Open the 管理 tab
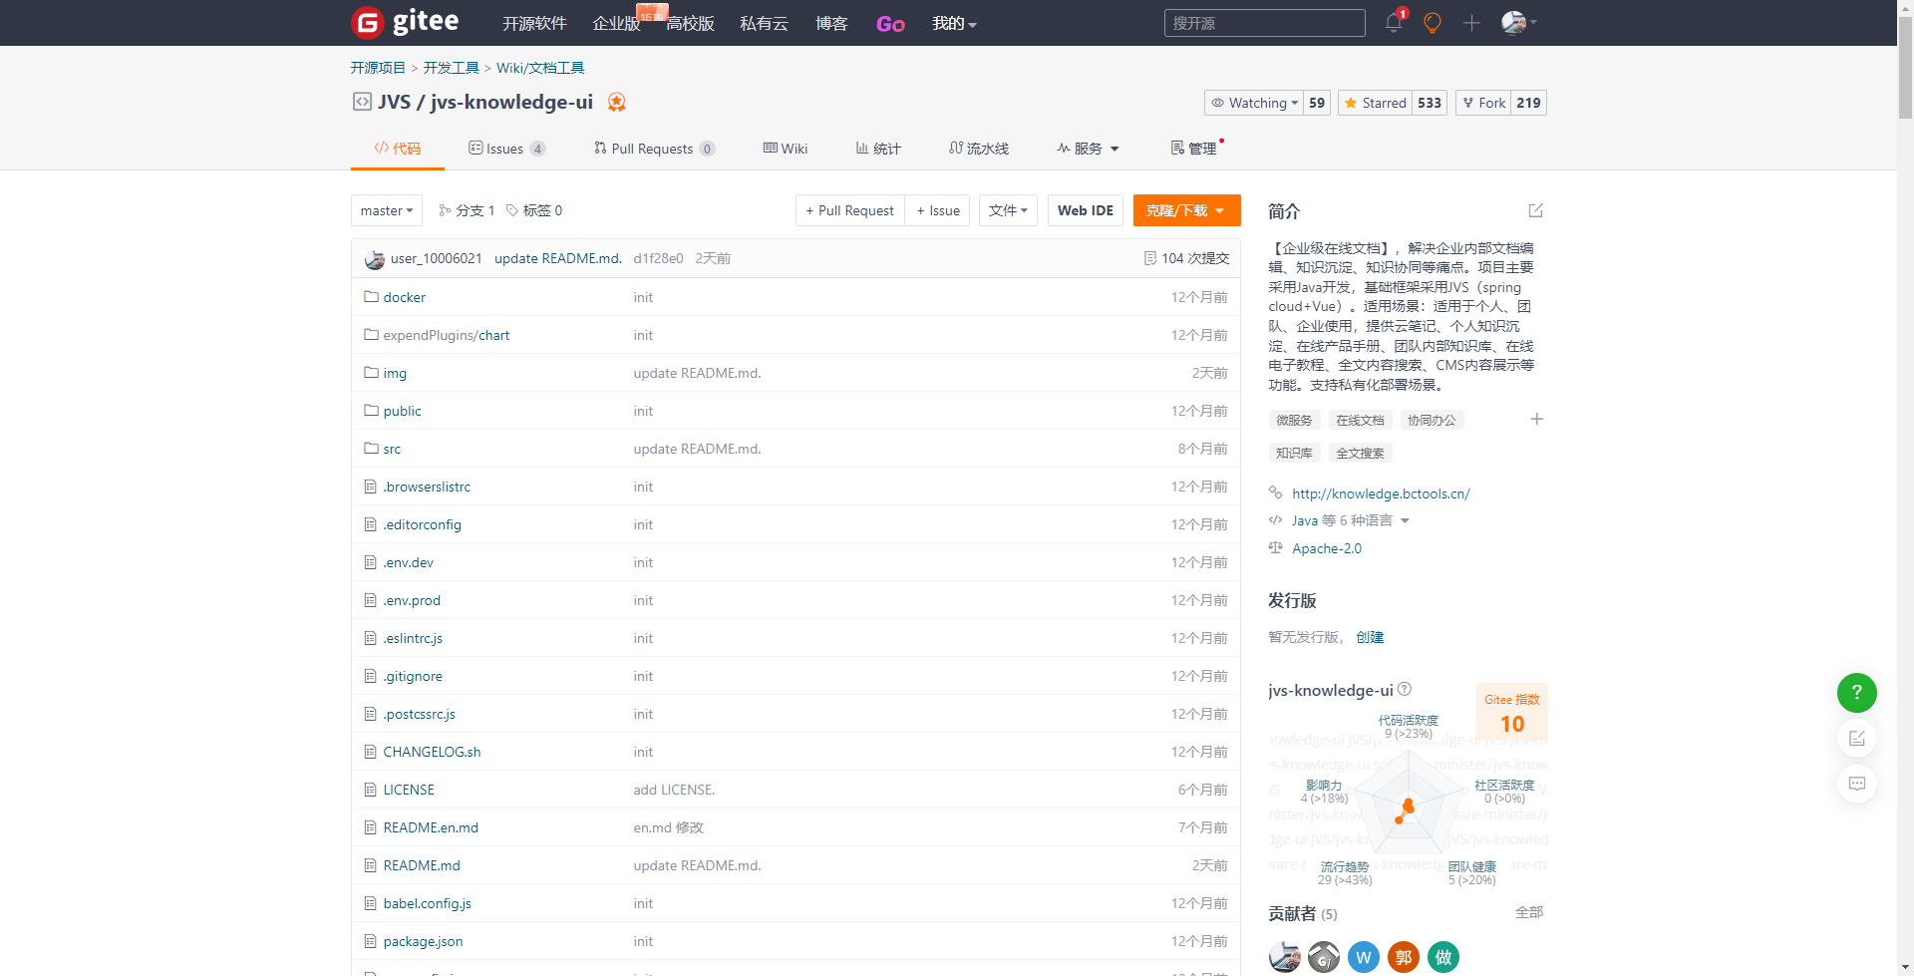 point(1193,149)
